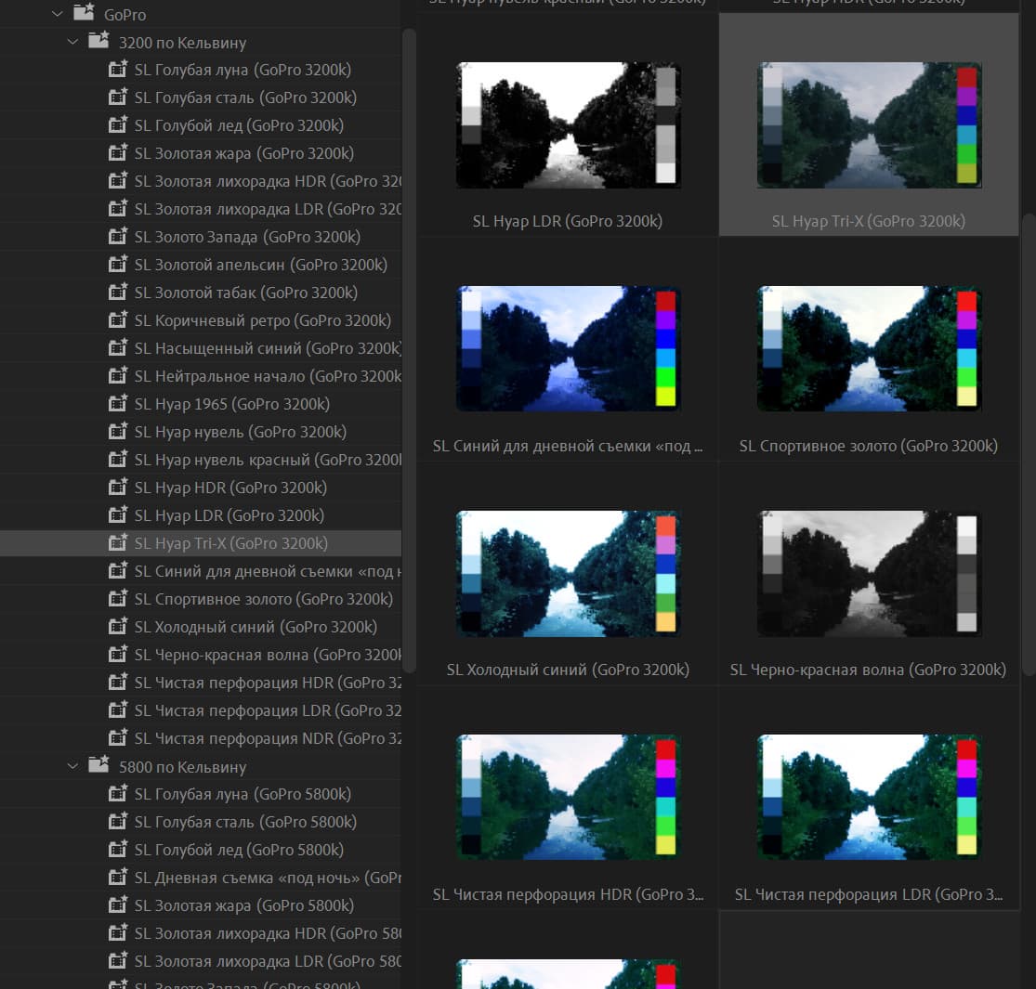This screenshot has width=1036, height=989.
Task: Click the caption SL Нуар LDR (GoPro 3200k)
Action: pyautogui.click(x=568, y=221)
